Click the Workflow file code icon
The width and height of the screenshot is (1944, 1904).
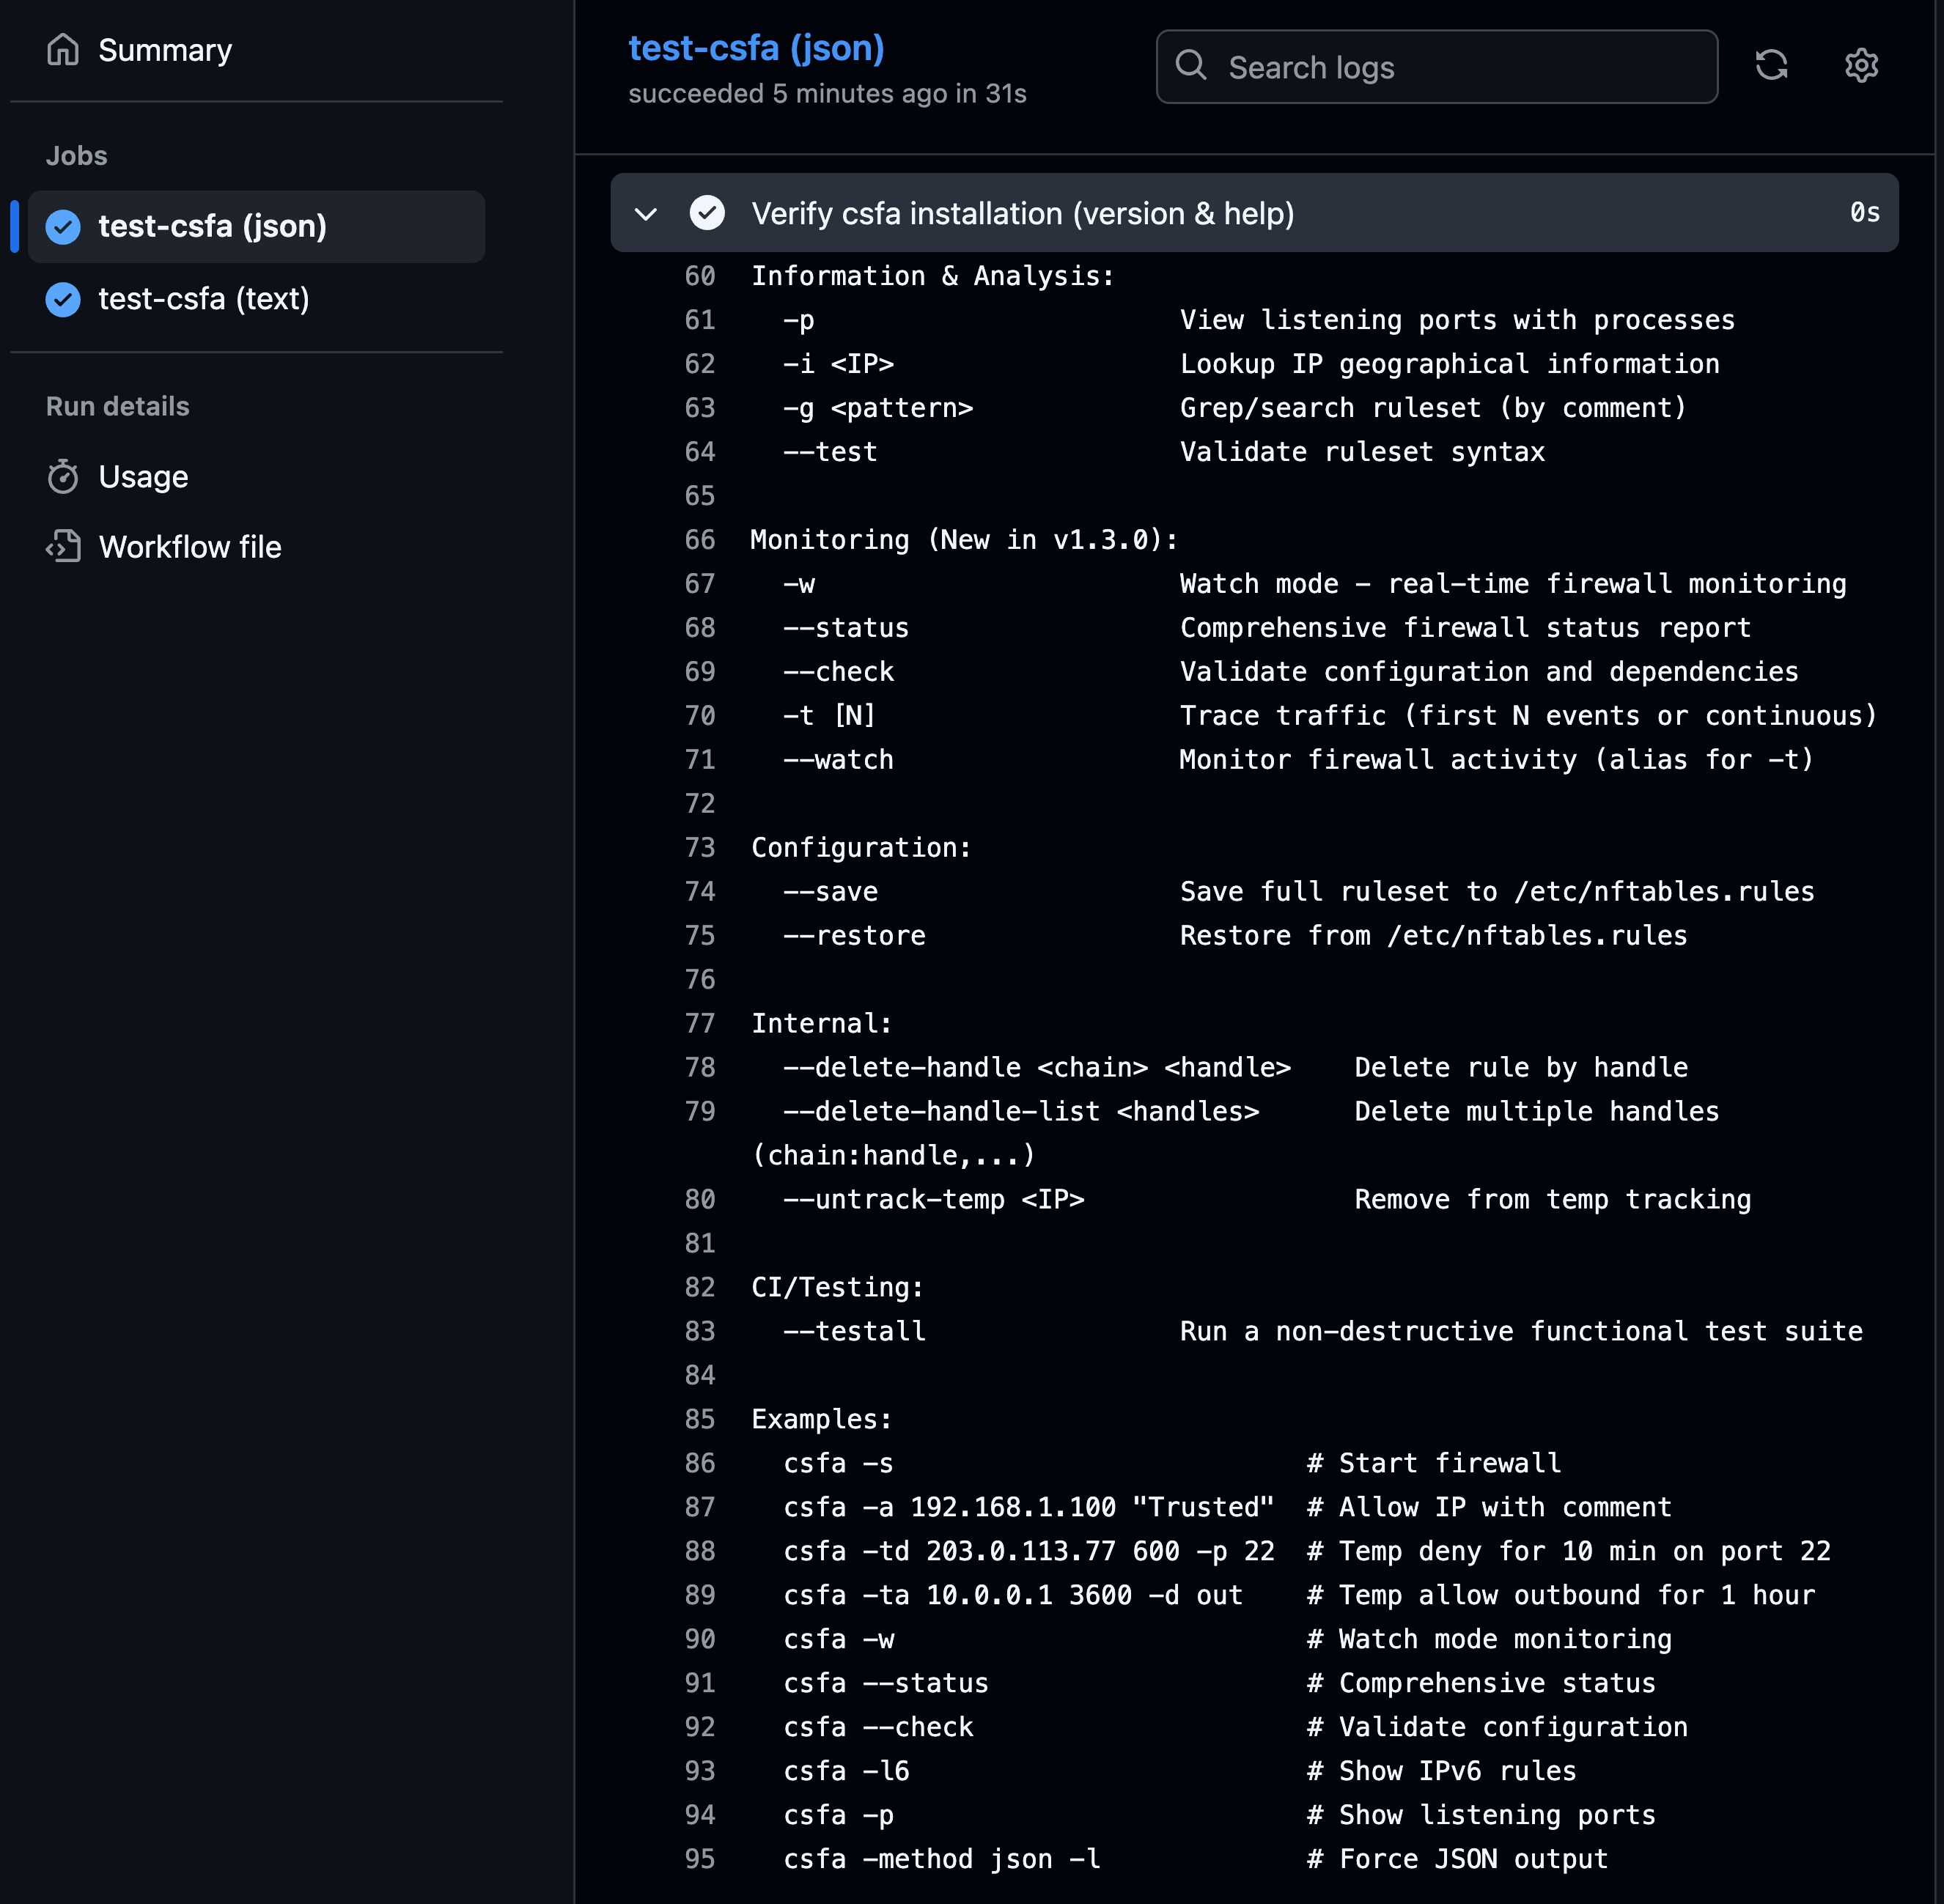(63, 547)
